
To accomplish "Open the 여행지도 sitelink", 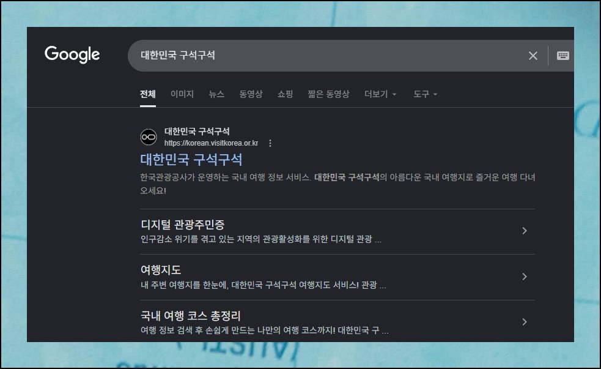I will tap(161, 270).
